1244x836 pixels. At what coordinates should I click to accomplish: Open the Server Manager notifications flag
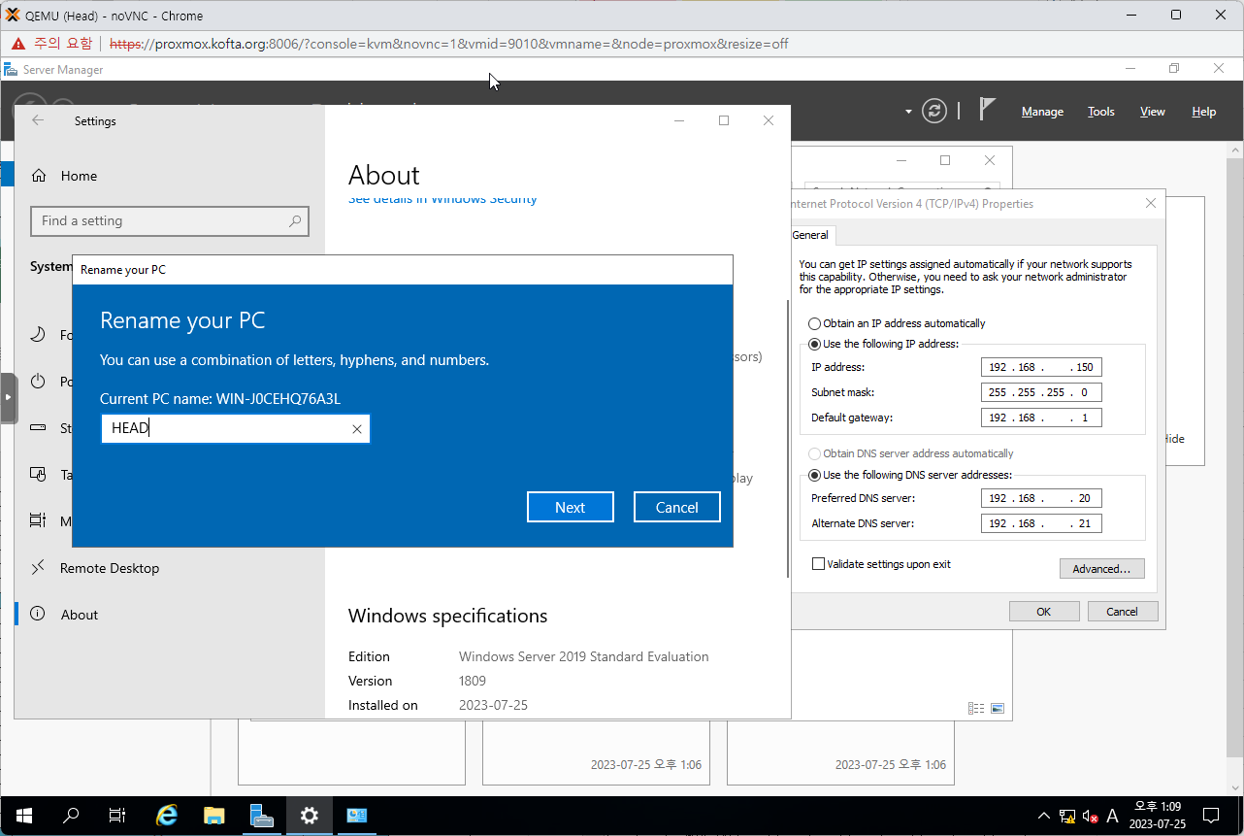tap(987, 110)
